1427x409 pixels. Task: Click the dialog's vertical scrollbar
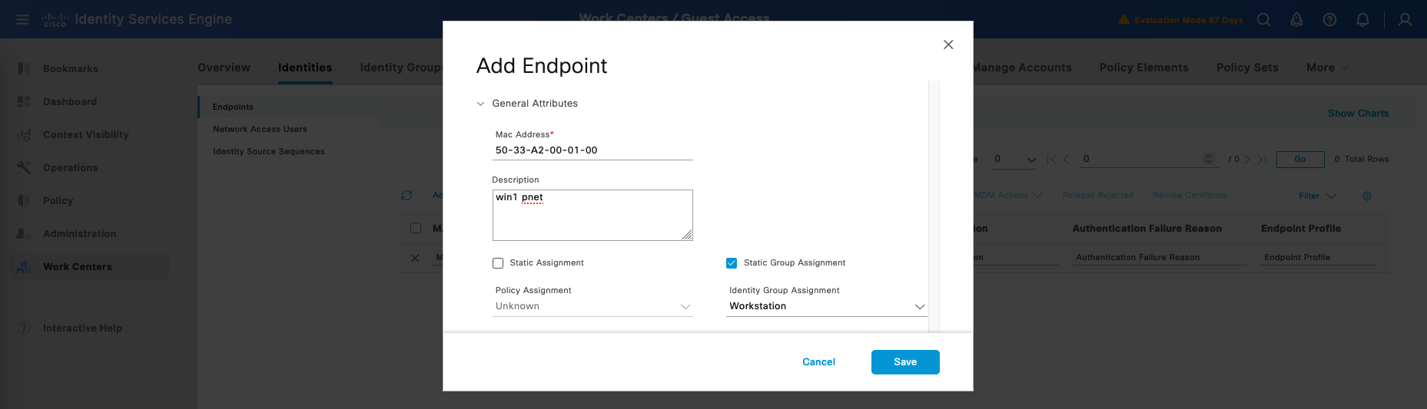(x=934, y=206)
